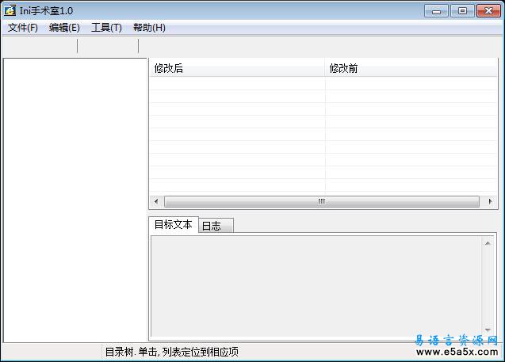
Task: Click the list's right scroll arrow
Action: click(490, 201)
